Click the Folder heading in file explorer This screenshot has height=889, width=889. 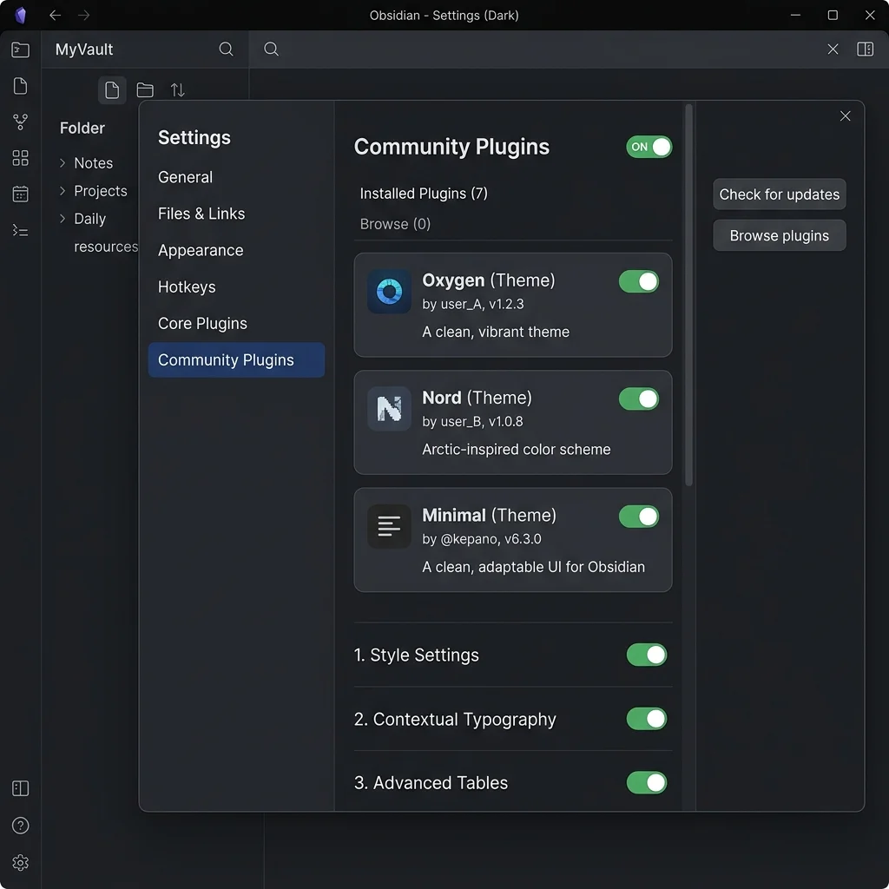coord(82,128)
